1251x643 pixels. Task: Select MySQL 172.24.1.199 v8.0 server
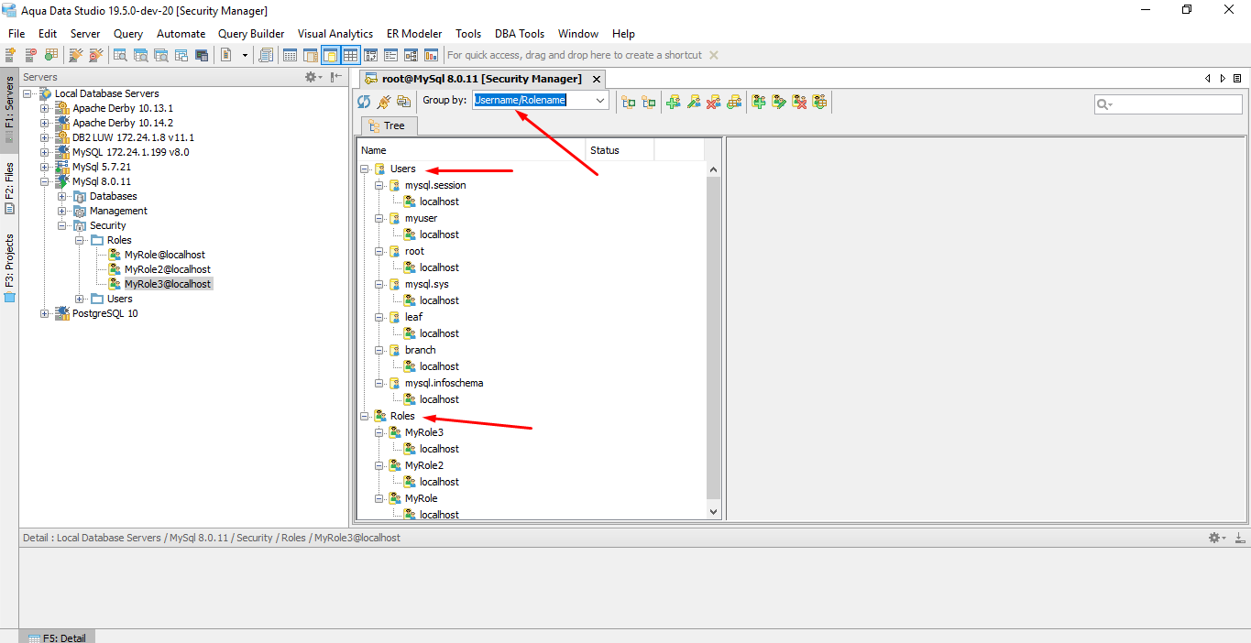pyautogui.click(x=131, y=152)
